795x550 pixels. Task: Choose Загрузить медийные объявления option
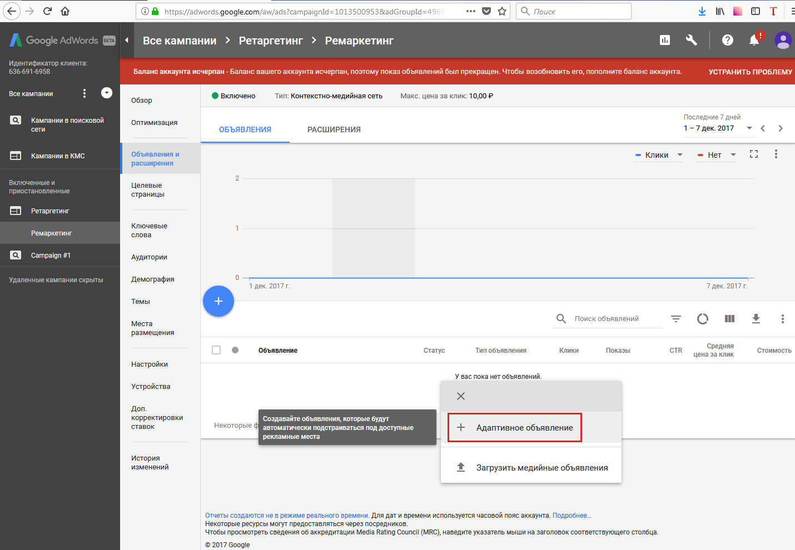point(531,468)
